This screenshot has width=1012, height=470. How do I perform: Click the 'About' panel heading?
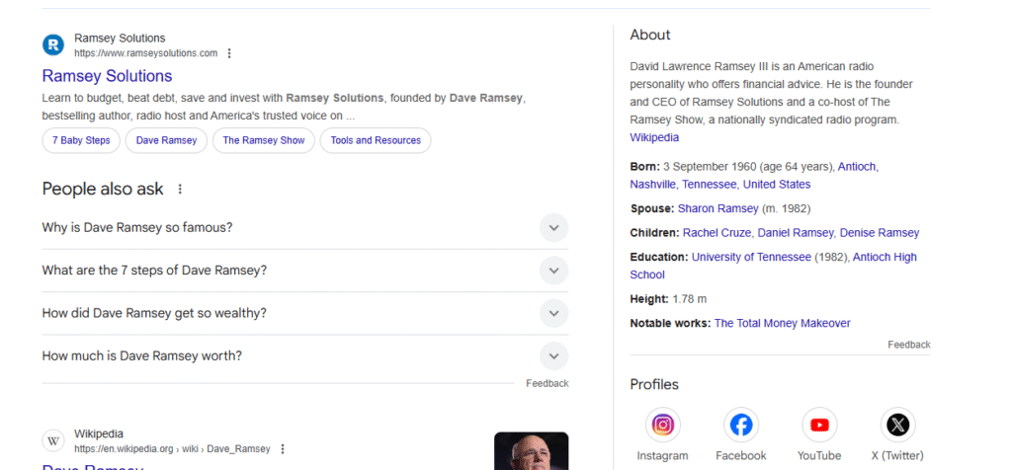coord(650,35)
